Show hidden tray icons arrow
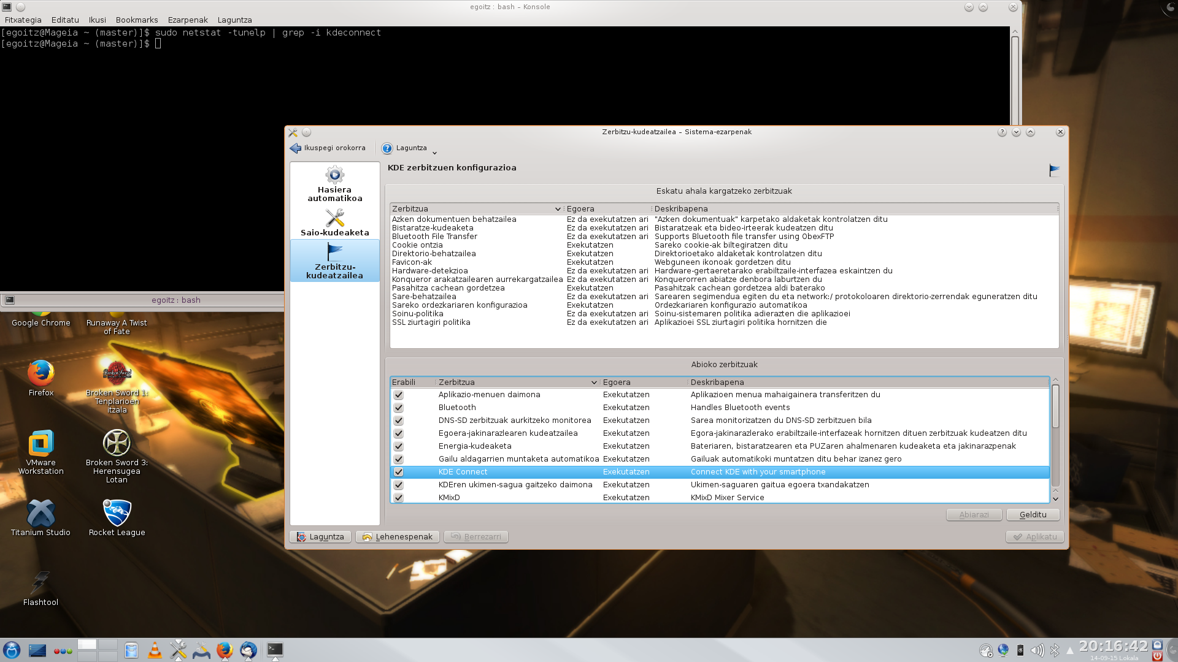This screenshot has width=1178, height=662. tap(1070, 650)
